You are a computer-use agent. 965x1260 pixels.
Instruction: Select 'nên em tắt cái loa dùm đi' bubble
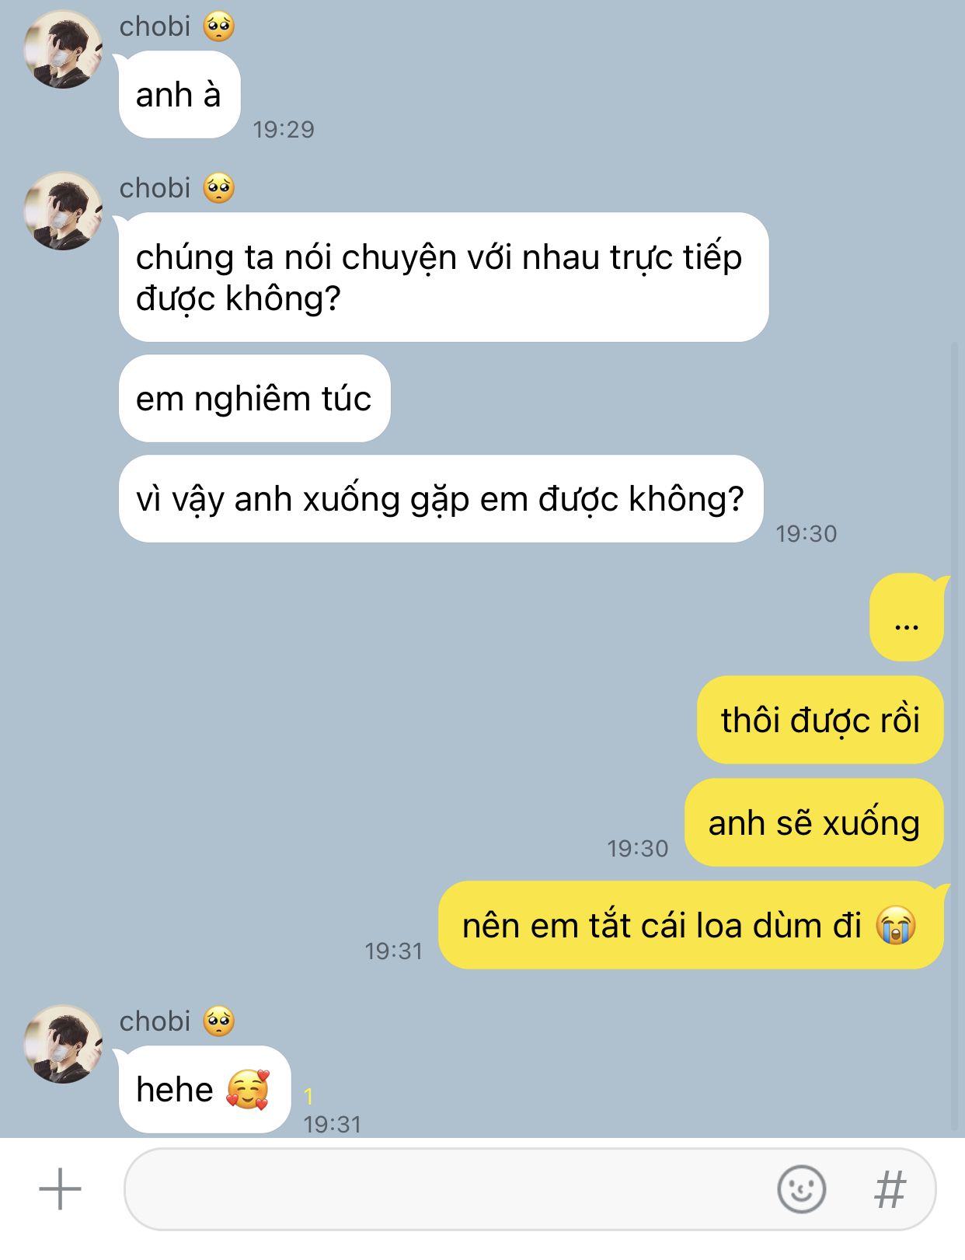[x=692, y=925]
